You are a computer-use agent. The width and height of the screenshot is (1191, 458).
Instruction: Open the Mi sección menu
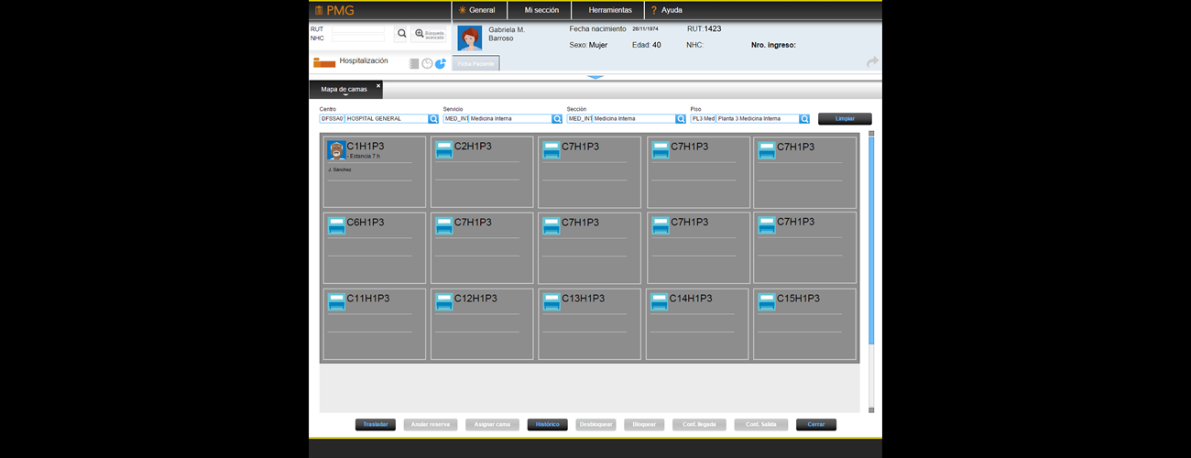[541, 10]
